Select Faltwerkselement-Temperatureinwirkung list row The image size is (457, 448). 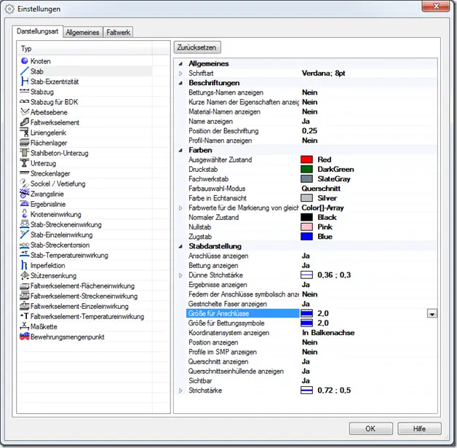click(85, 316)
